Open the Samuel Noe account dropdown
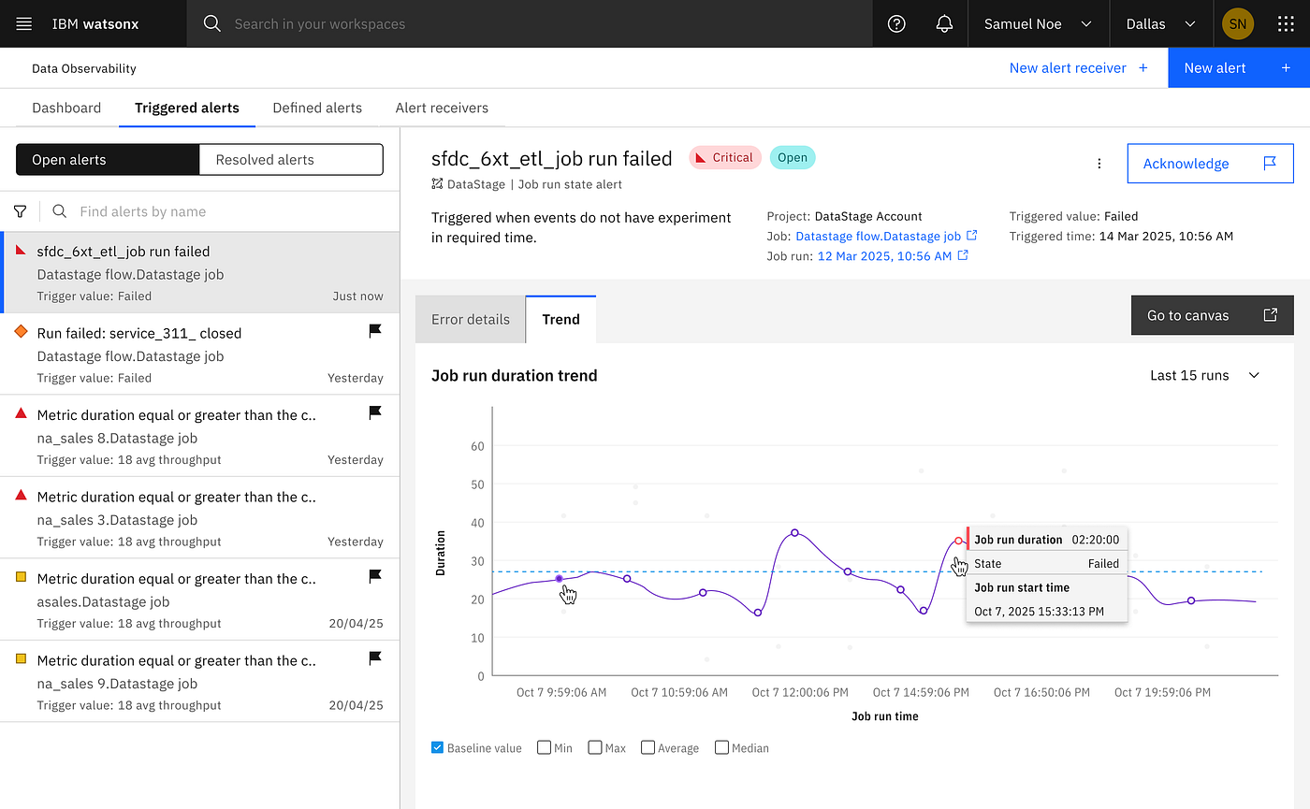 click(1038, 23)
